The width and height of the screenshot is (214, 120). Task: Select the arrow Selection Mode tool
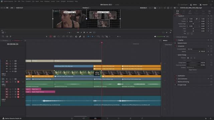coord(46,36)
